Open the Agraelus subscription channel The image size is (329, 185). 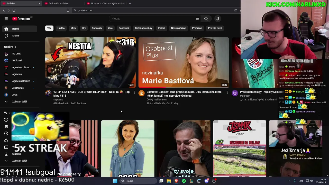(x=20, y=74)
